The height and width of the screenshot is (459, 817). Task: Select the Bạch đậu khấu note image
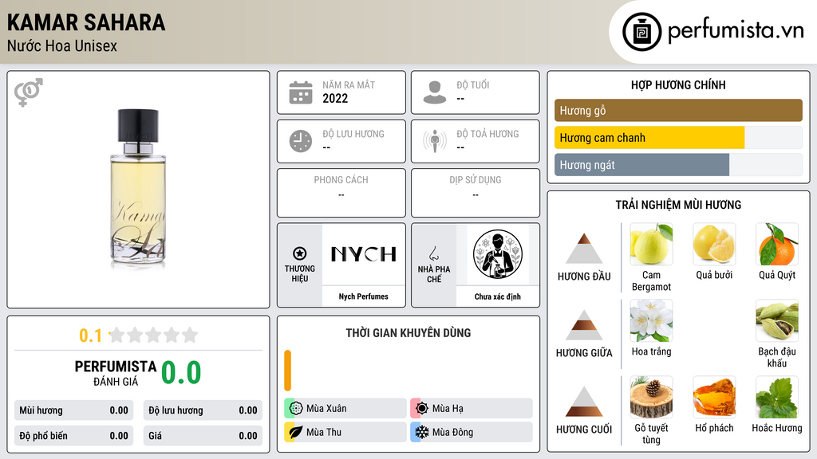click(x=777, y=320)
